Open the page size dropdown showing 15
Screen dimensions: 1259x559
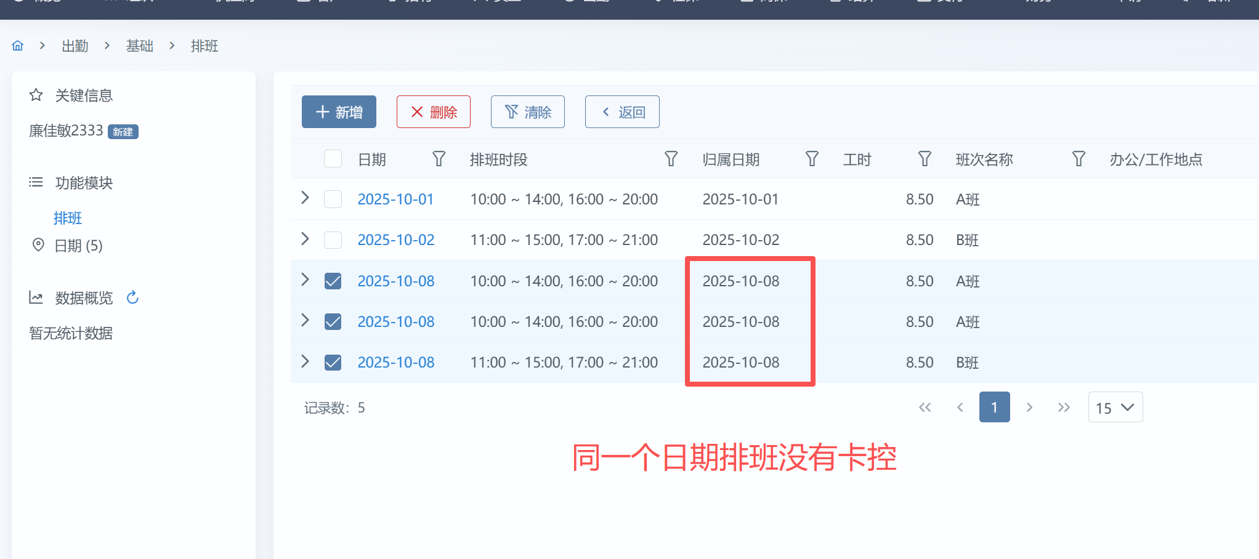(x=1115, y=408)
